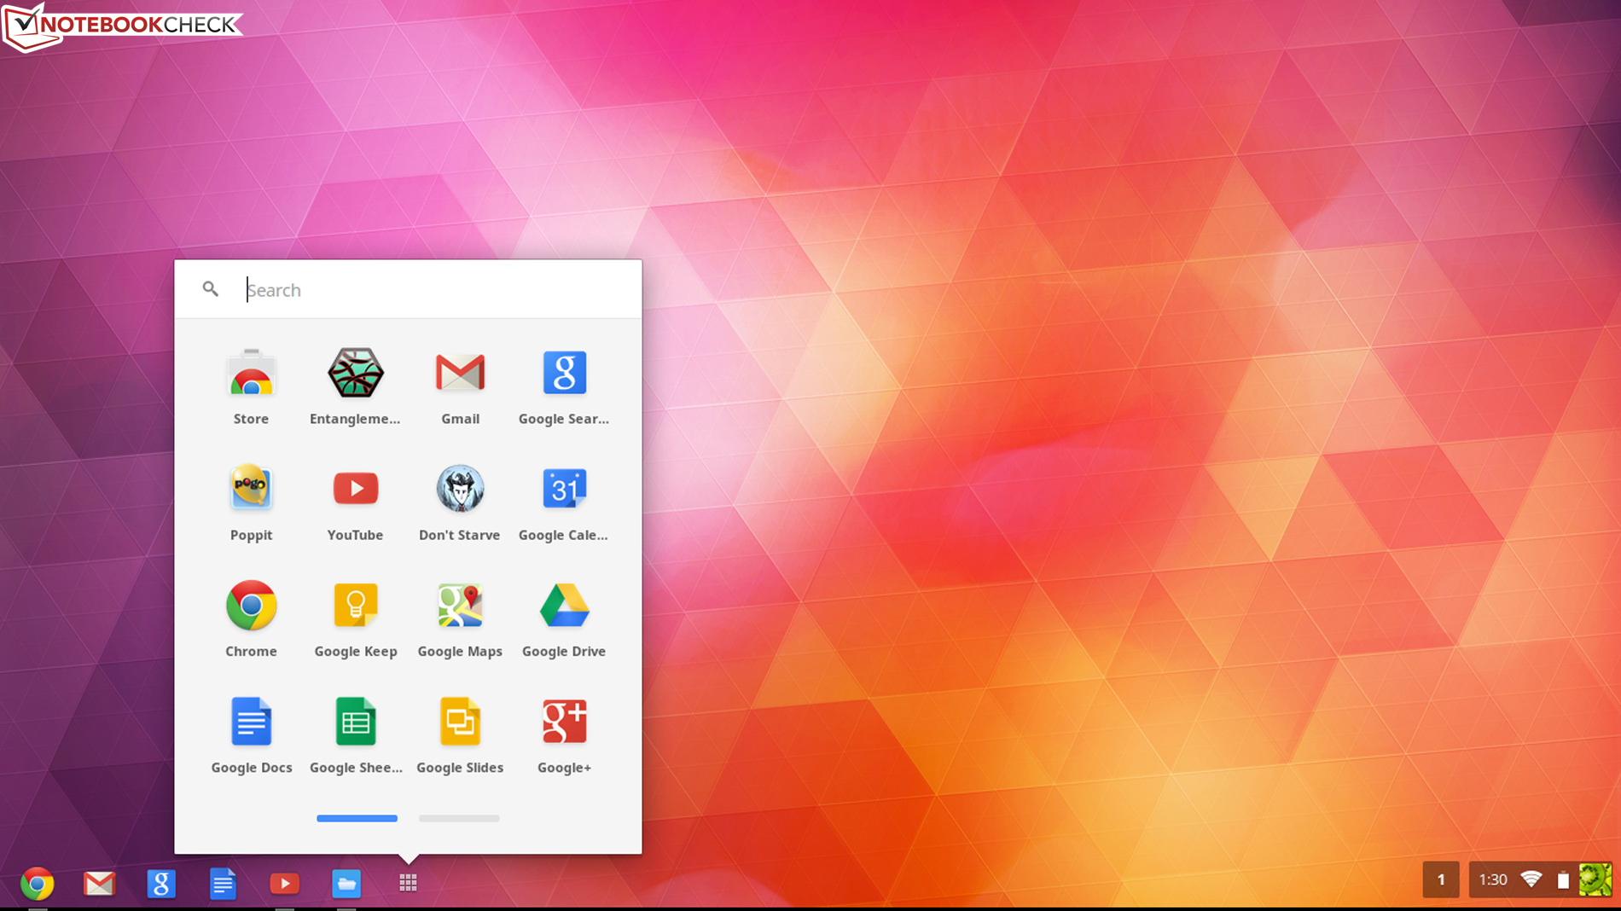Click the magnifier icon in launcher
This screenshot has width=1621, height=911.
tap(210, 289)
